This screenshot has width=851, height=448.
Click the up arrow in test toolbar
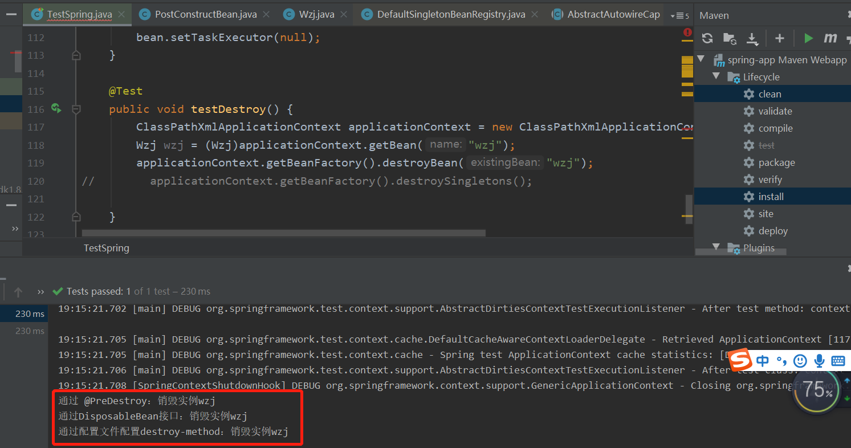[18, 292]
